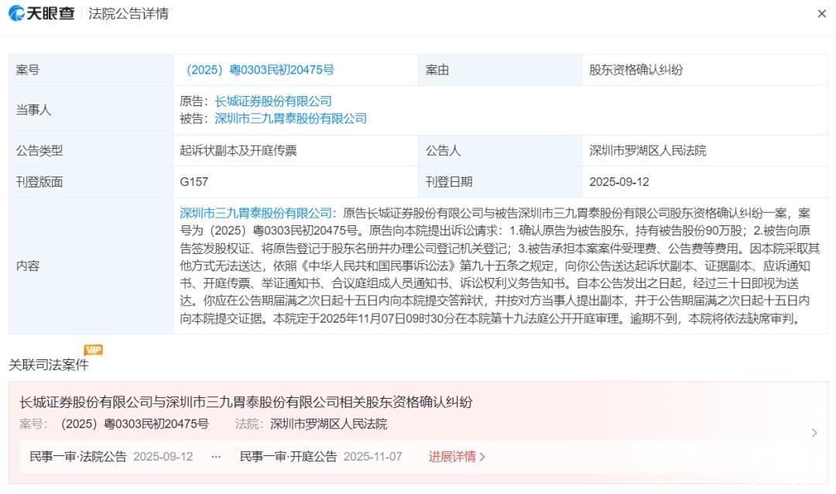Click the 天眼查 logo icon
Screen dimensions: 836x494
click(x=17, y=14)
